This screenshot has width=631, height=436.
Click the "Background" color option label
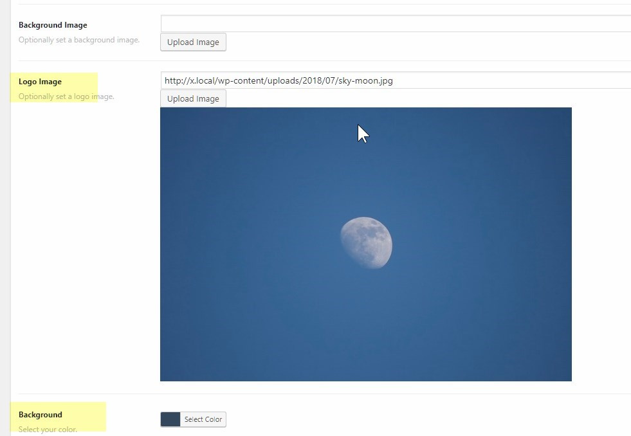pyautogui.click(x=41, y=415)
